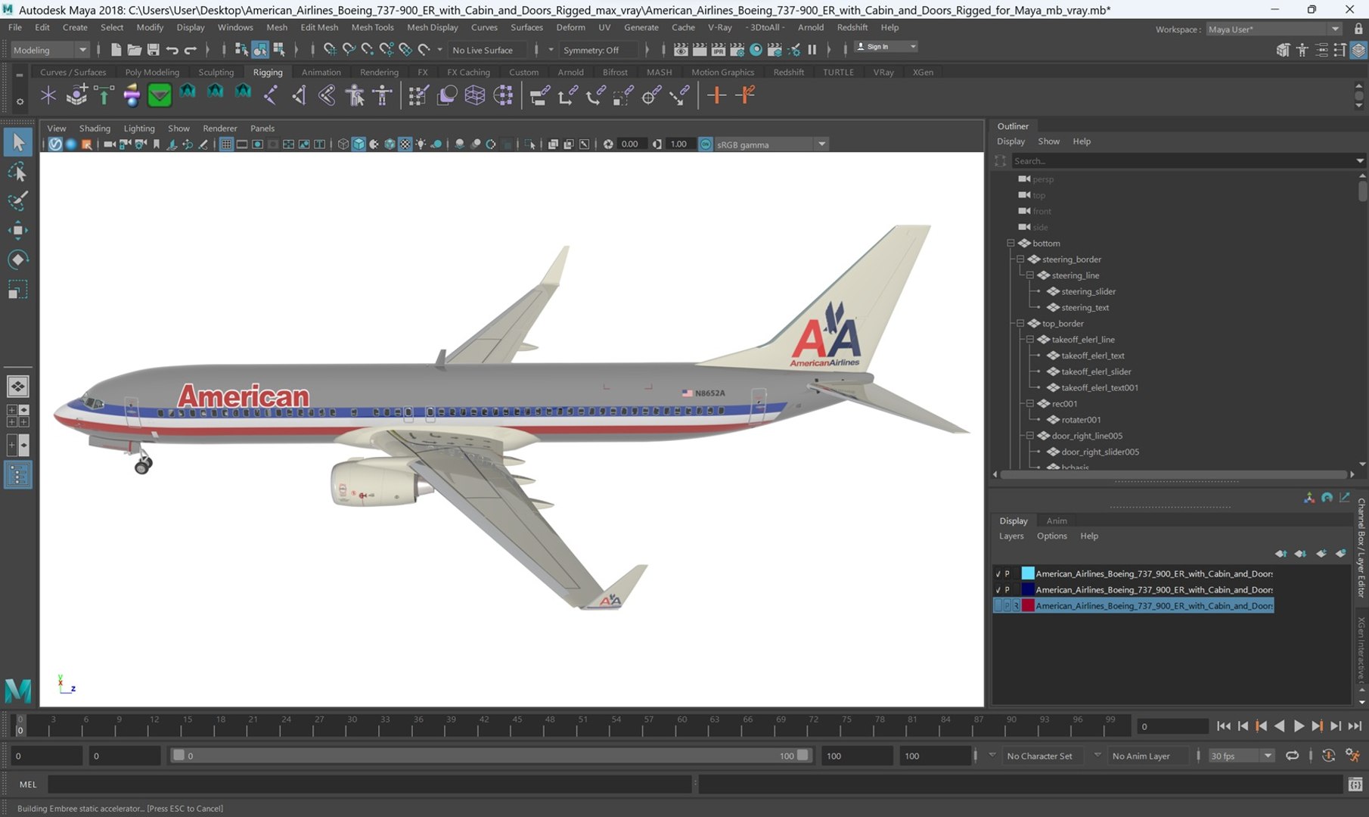The height and width of the screenshot is (817, 1369).
Task: Click the New Scene icon
Action: (x=116, y=50)
